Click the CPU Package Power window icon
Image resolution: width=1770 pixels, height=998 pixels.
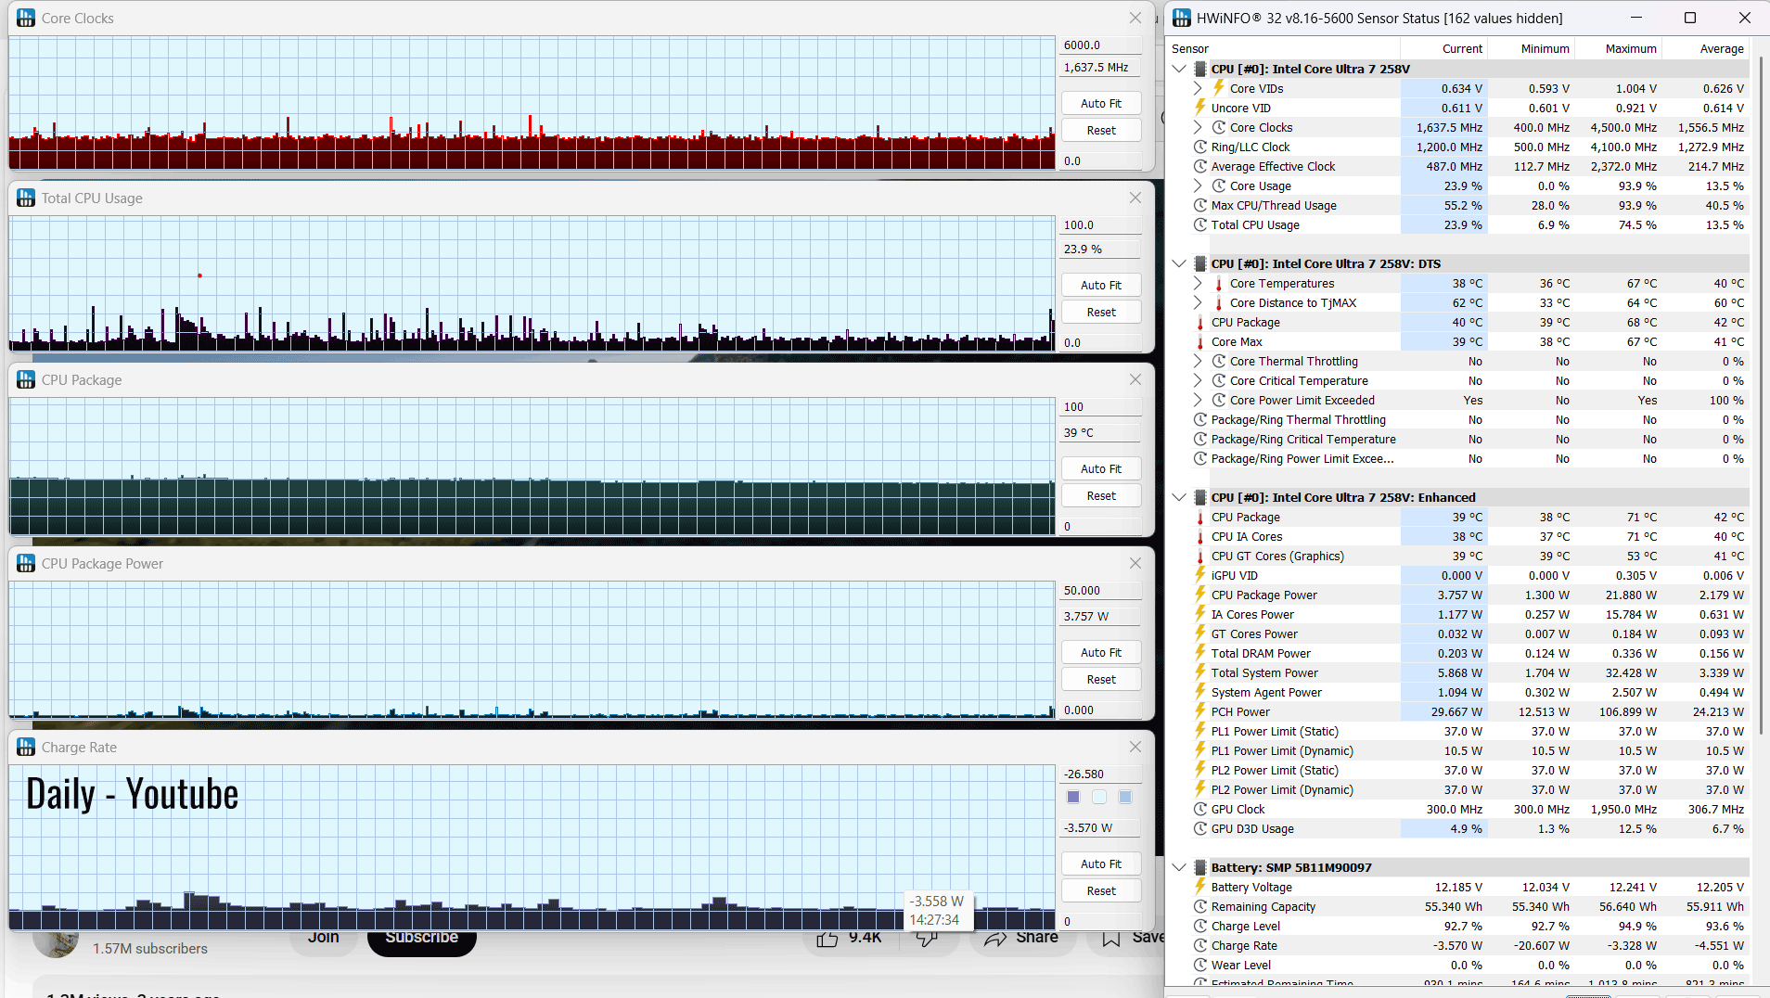(26, 563)
